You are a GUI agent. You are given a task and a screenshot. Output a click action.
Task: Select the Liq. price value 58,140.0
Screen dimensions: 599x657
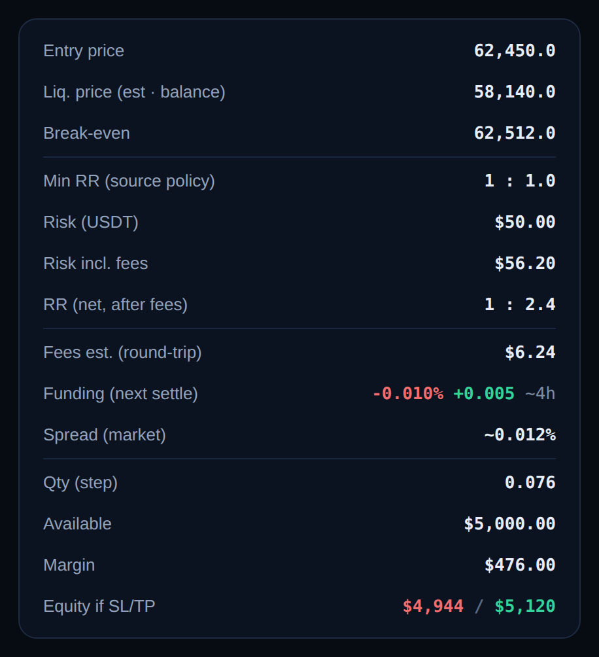click(x=515, y=92)
